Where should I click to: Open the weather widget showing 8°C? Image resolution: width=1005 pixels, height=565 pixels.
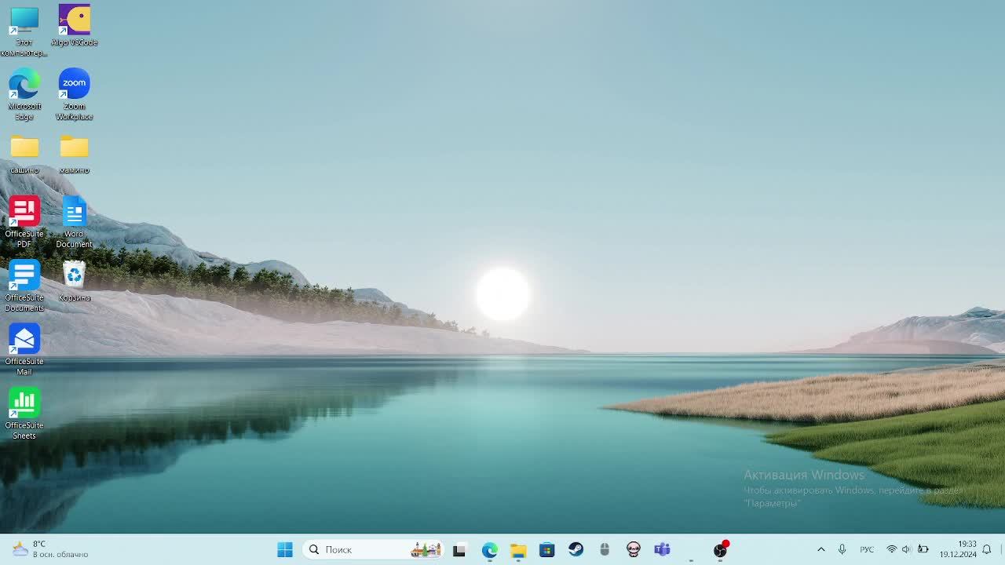click(51, 549)
